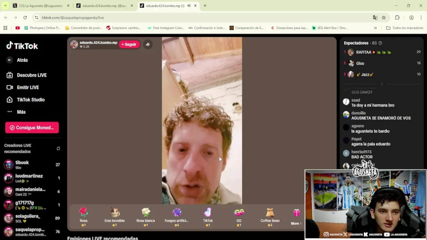Image resolution: width=427 pixels, height=240 pixels.
Task: Switch to second eduardo.424.bombo.mp tab
Action: 104,6
